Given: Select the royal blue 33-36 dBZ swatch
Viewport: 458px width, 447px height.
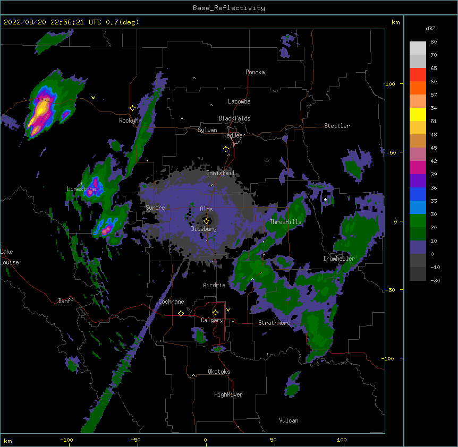Looking at the screenshot, I should pos(418,194).
